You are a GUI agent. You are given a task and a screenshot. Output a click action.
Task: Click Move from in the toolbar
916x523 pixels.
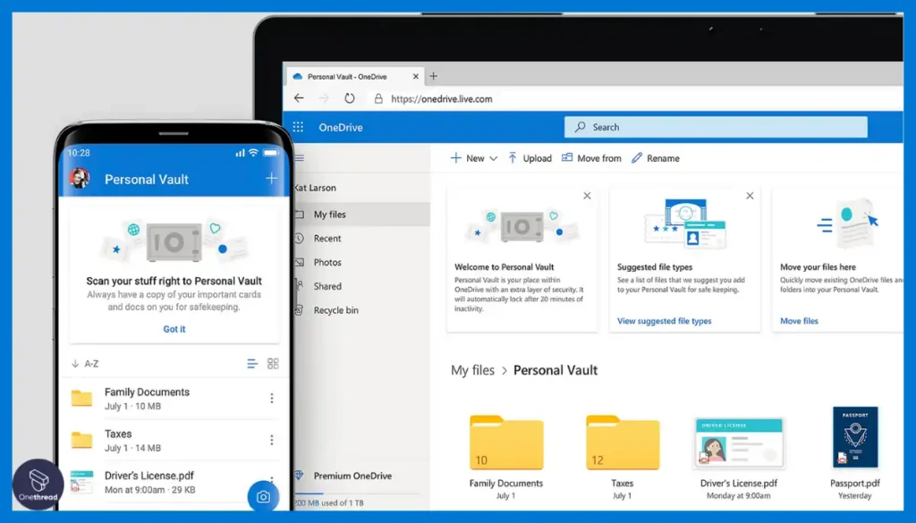(591, 158)
